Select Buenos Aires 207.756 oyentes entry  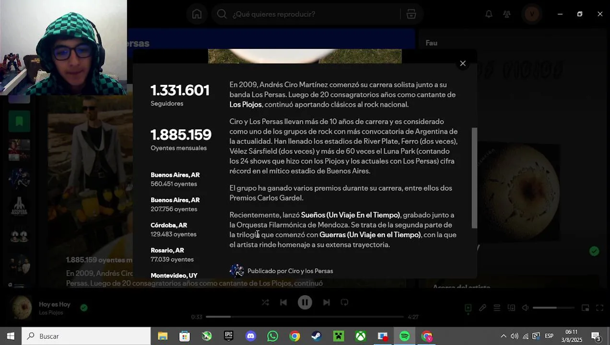point(175,204)
